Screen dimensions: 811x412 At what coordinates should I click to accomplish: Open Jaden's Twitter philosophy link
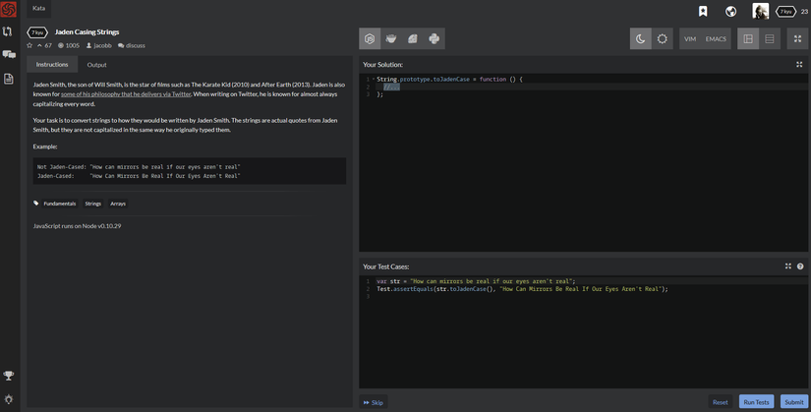(126, 94)
